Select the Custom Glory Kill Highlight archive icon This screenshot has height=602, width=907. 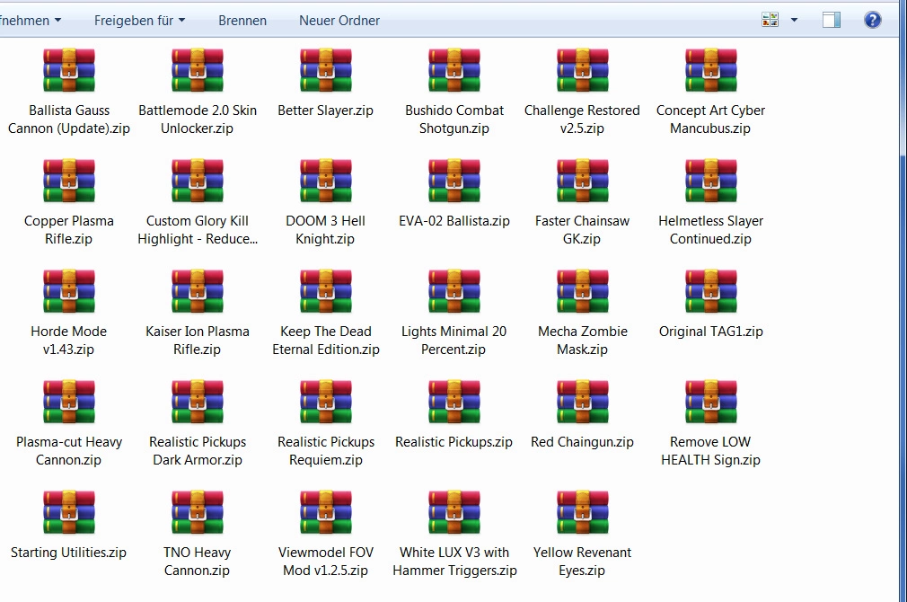click(x=198, y=181)
